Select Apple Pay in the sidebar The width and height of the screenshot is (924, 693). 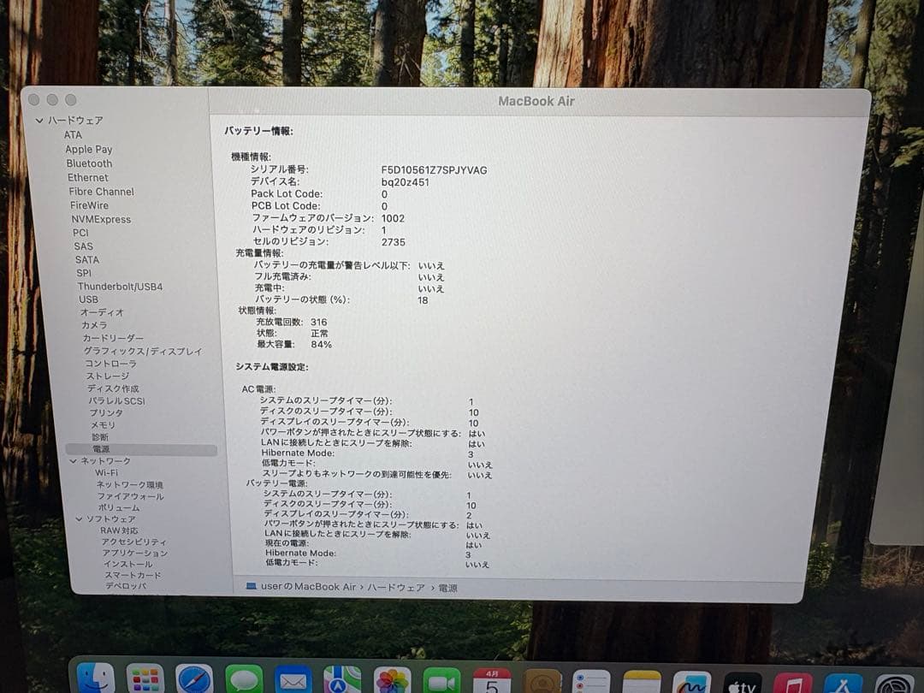(88, 150)
